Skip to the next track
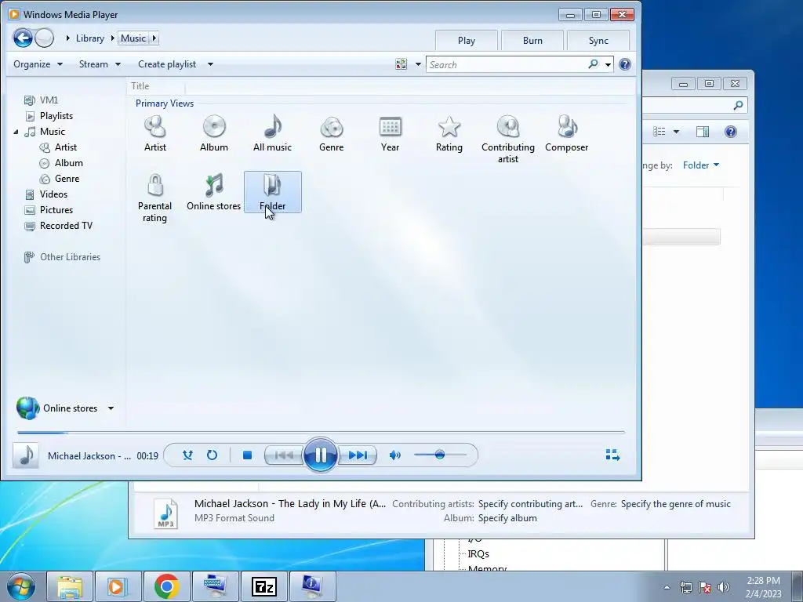The image size is (803, 602). coord(358,455)
